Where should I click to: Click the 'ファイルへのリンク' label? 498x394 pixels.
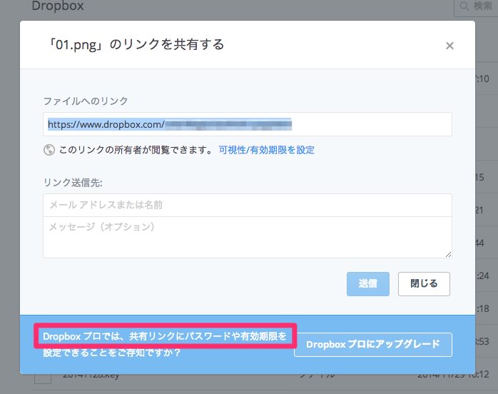(x=86, y=101)
